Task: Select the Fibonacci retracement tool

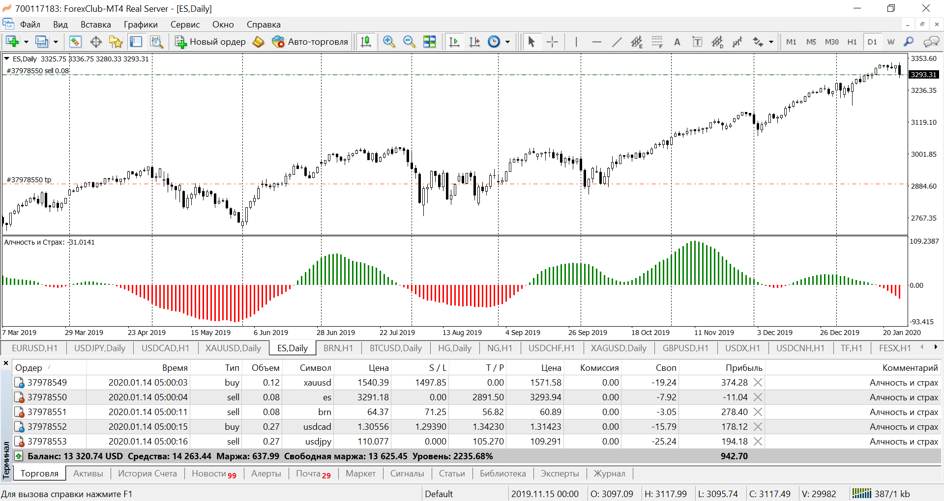Action: (657, 42)
